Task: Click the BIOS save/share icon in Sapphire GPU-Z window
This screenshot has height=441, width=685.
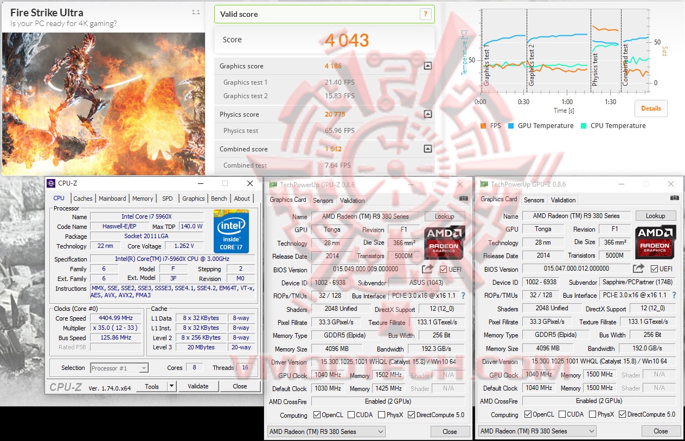Action: (638, 269)
